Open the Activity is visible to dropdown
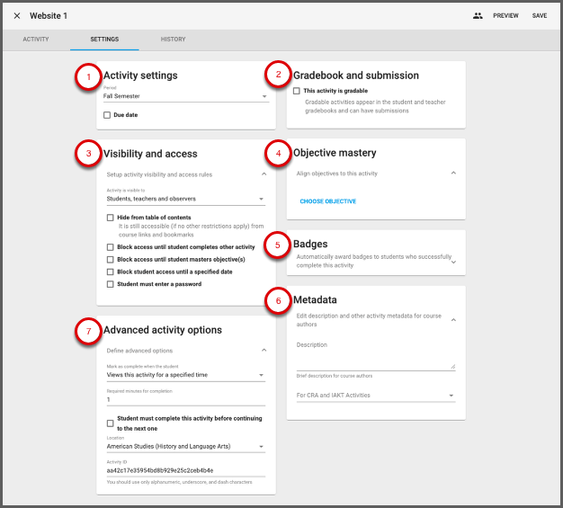The image size is (563, 508). pos(184,199)
